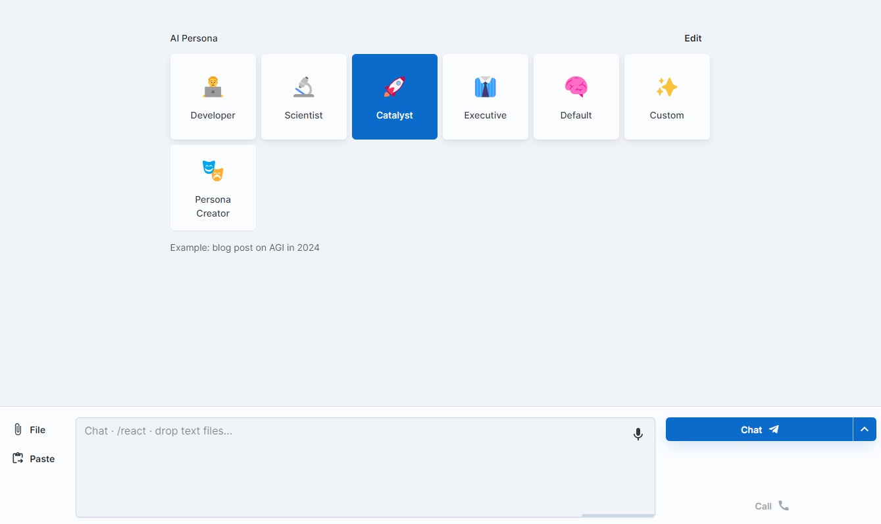
Task: Click the Chat send button
Action: tap(759, 429)
